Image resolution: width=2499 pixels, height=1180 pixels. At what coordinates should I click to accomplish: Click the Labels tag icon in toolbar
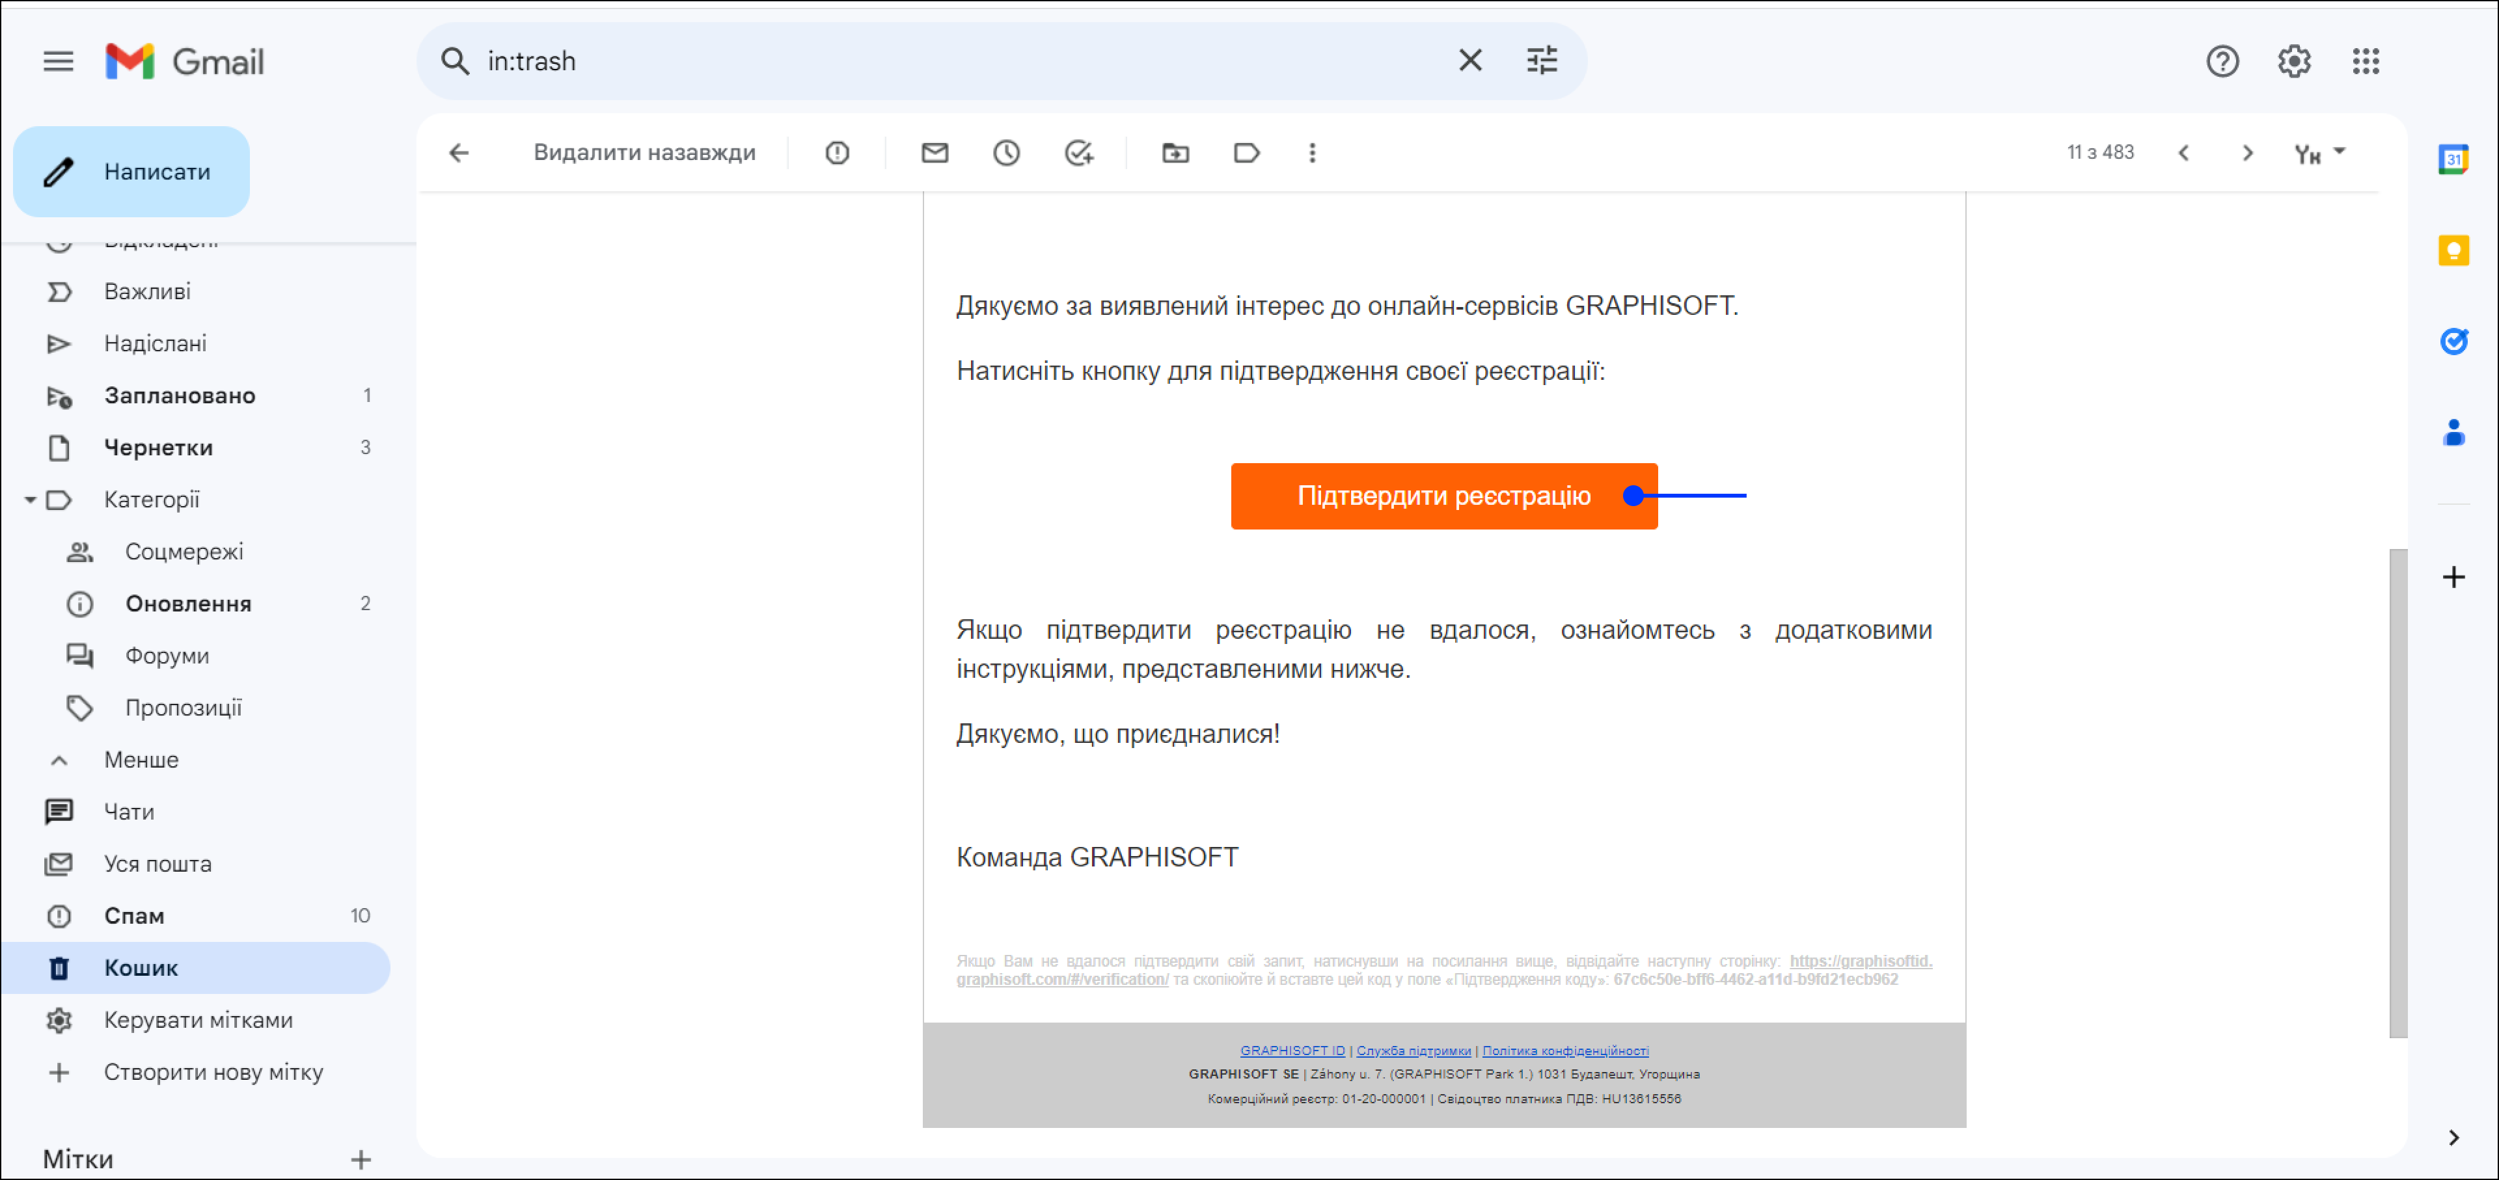click(1246, 154)
